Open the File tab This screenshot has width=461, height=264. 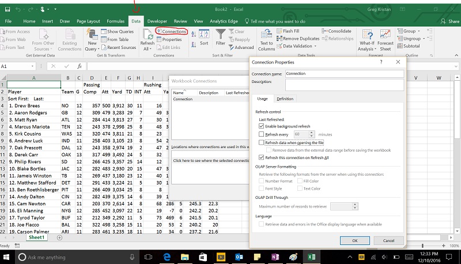point(8,21)
